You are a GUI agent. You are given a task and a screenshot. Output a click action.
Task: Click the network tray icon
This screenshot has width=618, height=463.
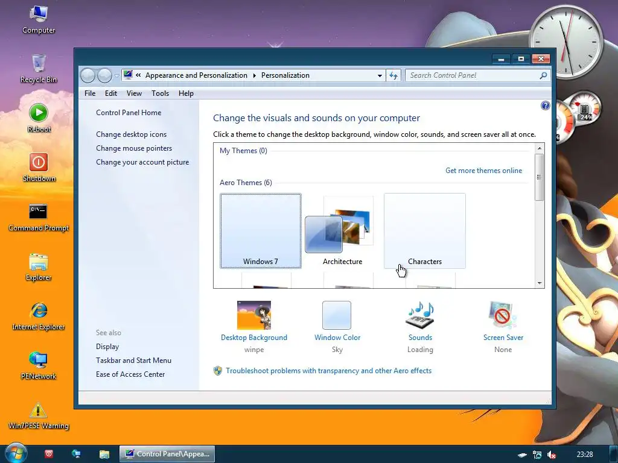[537, 455]
